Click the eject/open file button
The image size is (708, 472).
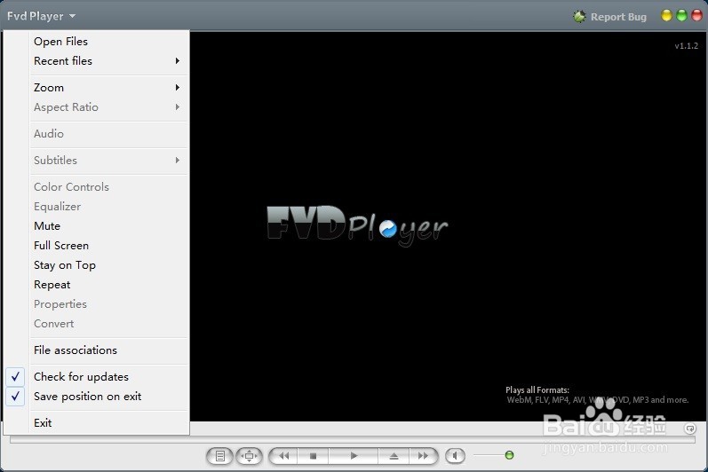point(394,456)
